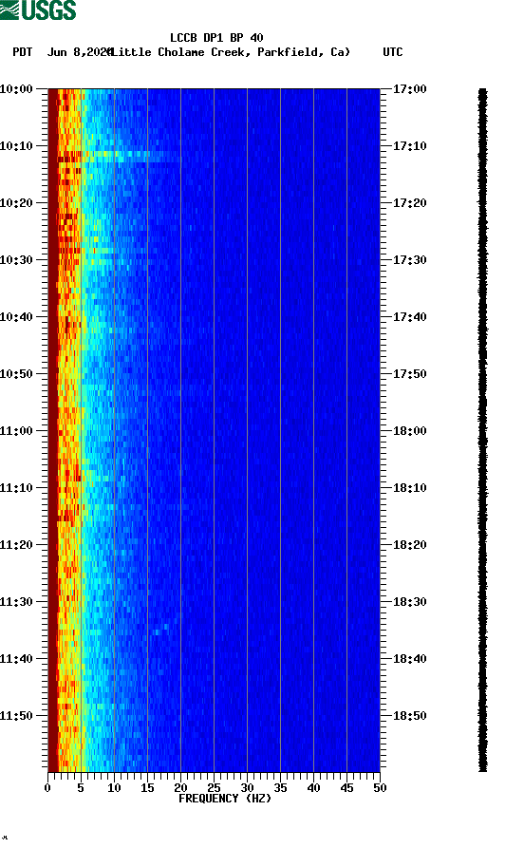524x848 pixels.
Task: Click the '17:10' UTC time label
Action: click(409, 145)
